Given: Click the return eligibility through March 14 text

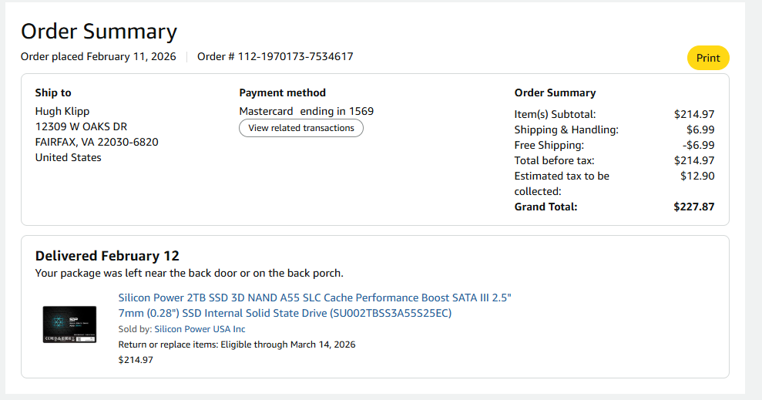Looking at the screenshot, I should click(x=237, y=345).
